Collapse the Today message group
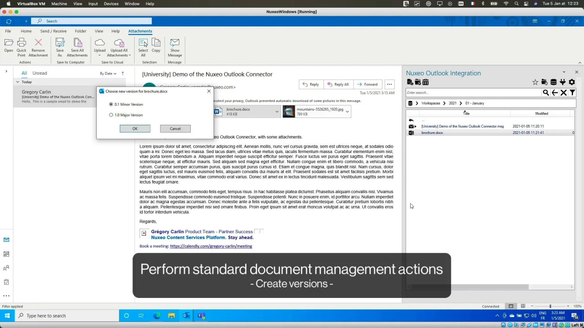 coord(17,82)
